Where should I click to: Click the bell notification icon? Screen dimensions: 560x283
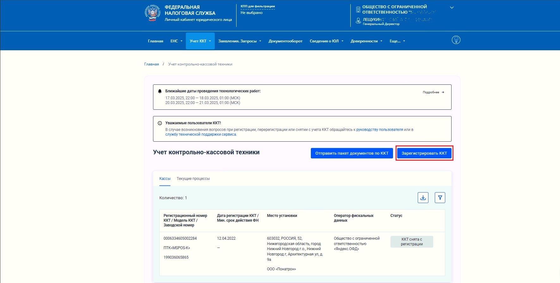pos(160,91)
